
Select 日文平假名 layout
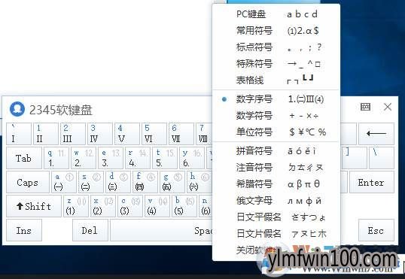(276, 217)
